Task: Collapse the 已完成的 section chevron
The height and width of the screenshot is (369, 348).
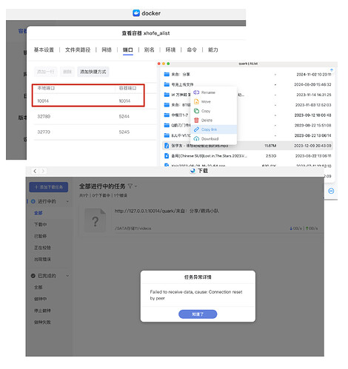Action: tap(67, 276)
